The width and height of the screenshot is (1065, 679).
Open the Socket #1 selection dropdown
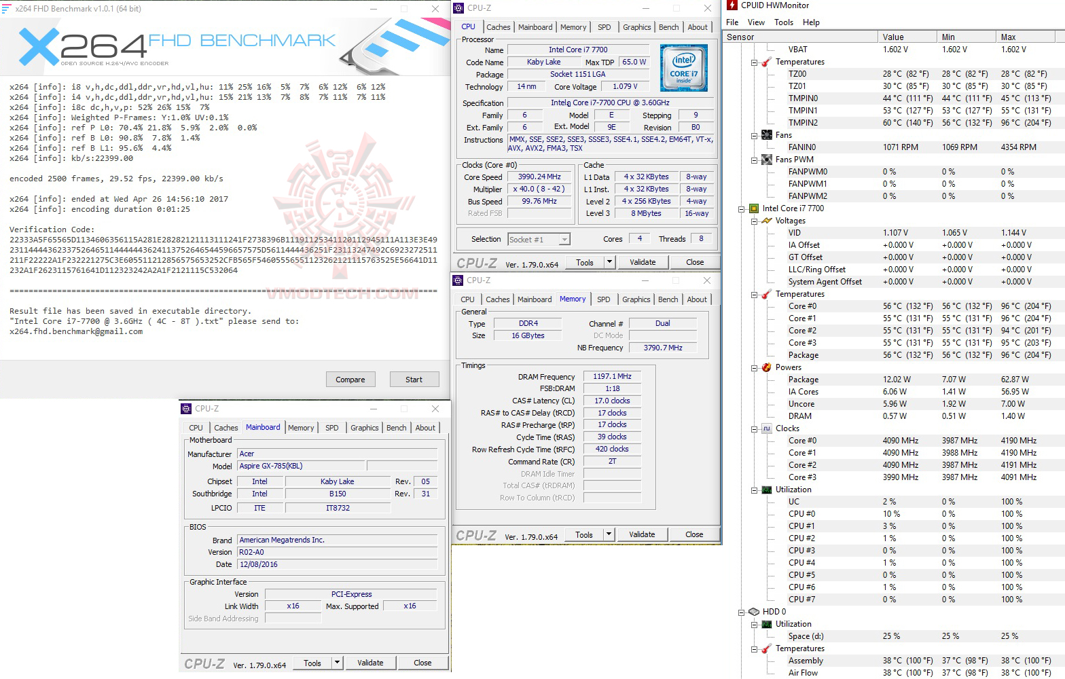(x=564, y=239)
